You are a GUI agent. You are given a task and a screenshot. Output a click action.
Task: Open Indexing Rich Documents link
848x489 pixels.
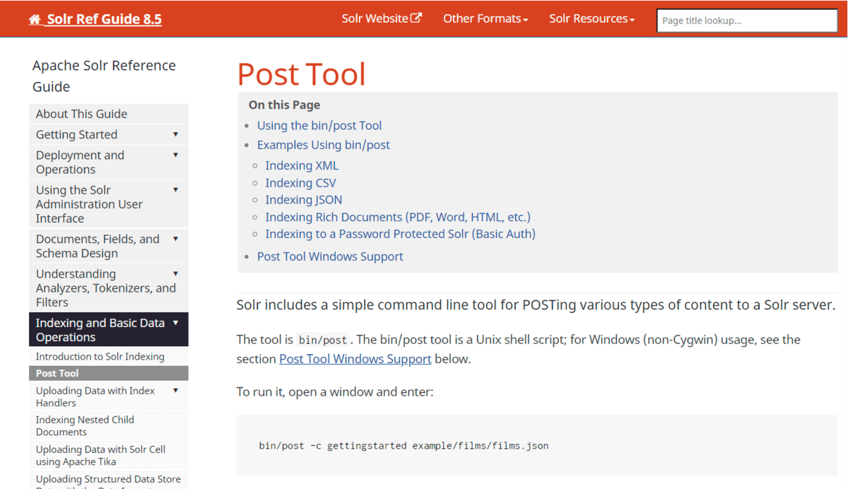click(397, 217)
